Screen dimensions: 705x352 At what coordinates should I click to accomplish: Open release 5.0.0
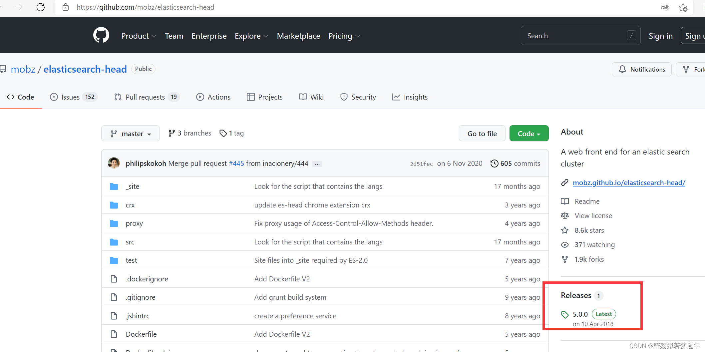[580, 314]
